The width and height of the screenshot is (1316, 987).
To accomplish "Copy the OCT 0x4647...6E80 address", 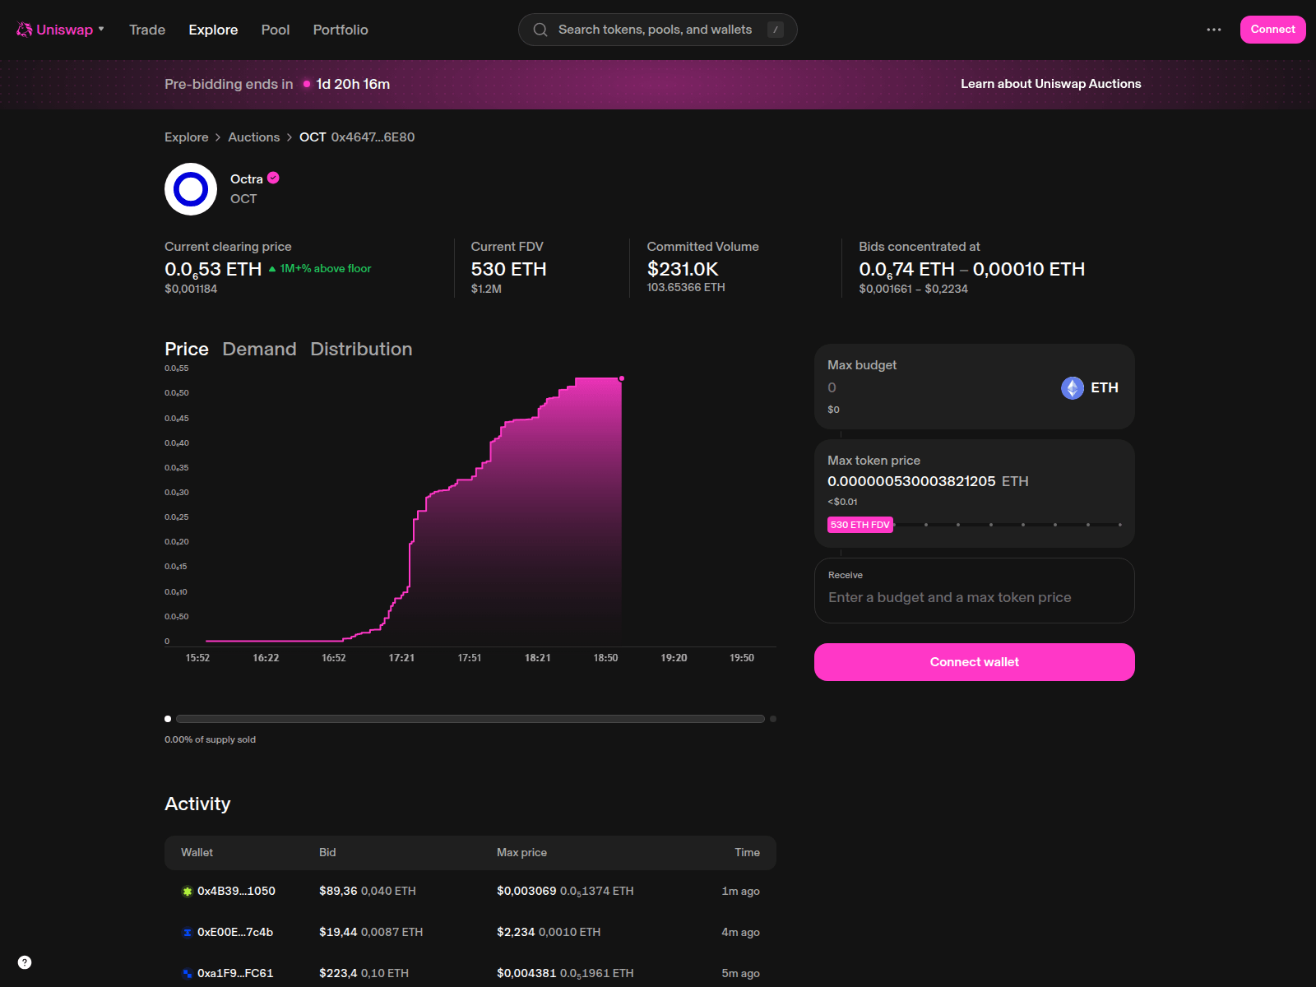I will tap(357, 137).
